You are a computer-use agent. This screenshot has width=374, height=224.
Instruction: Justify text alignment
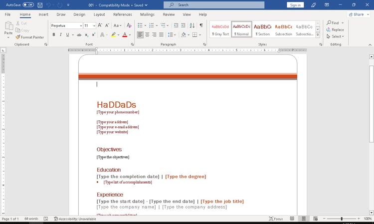162,35
